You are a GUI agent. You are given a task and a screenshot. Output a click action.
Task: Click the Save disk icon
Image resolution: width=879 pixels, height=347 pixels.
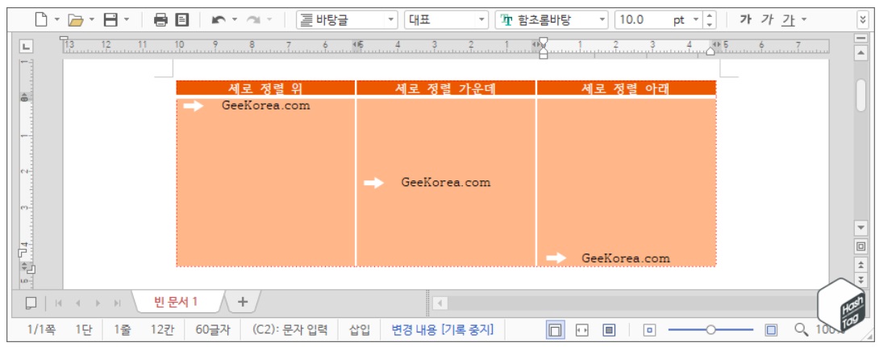click(x=111, y=20)
